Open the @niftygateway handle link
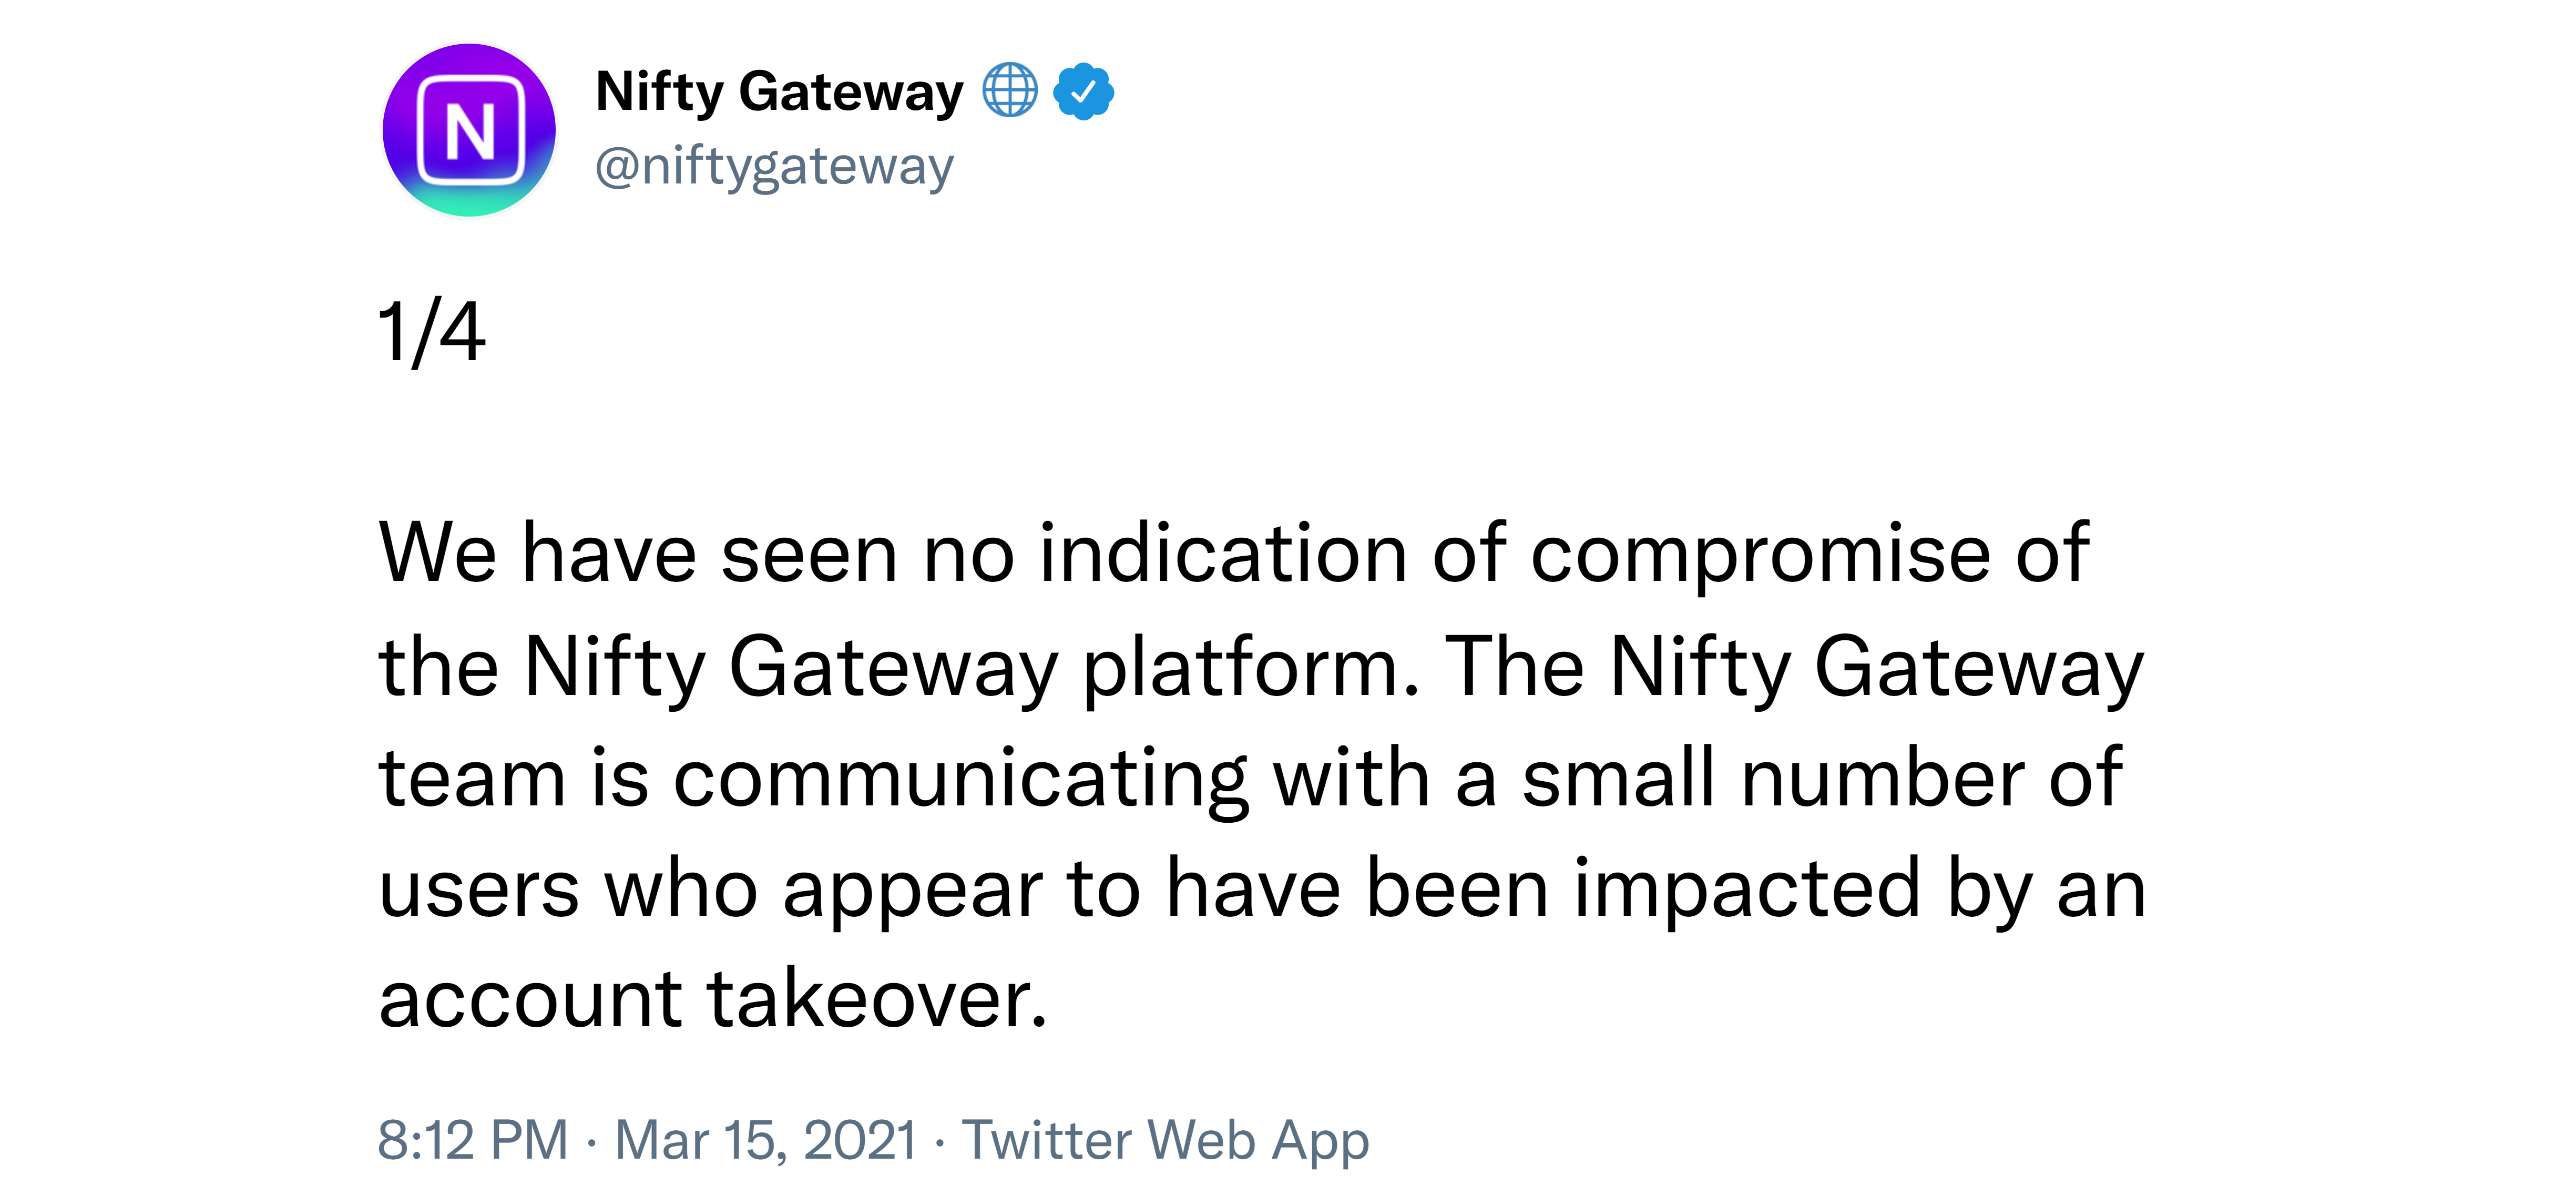 pos(774,166)
